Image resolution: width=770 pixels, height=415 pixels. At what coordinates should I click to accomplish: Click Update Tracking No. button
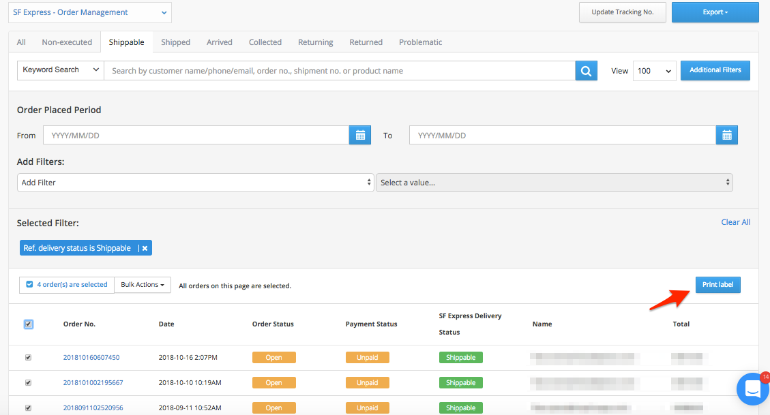(622, 12)
